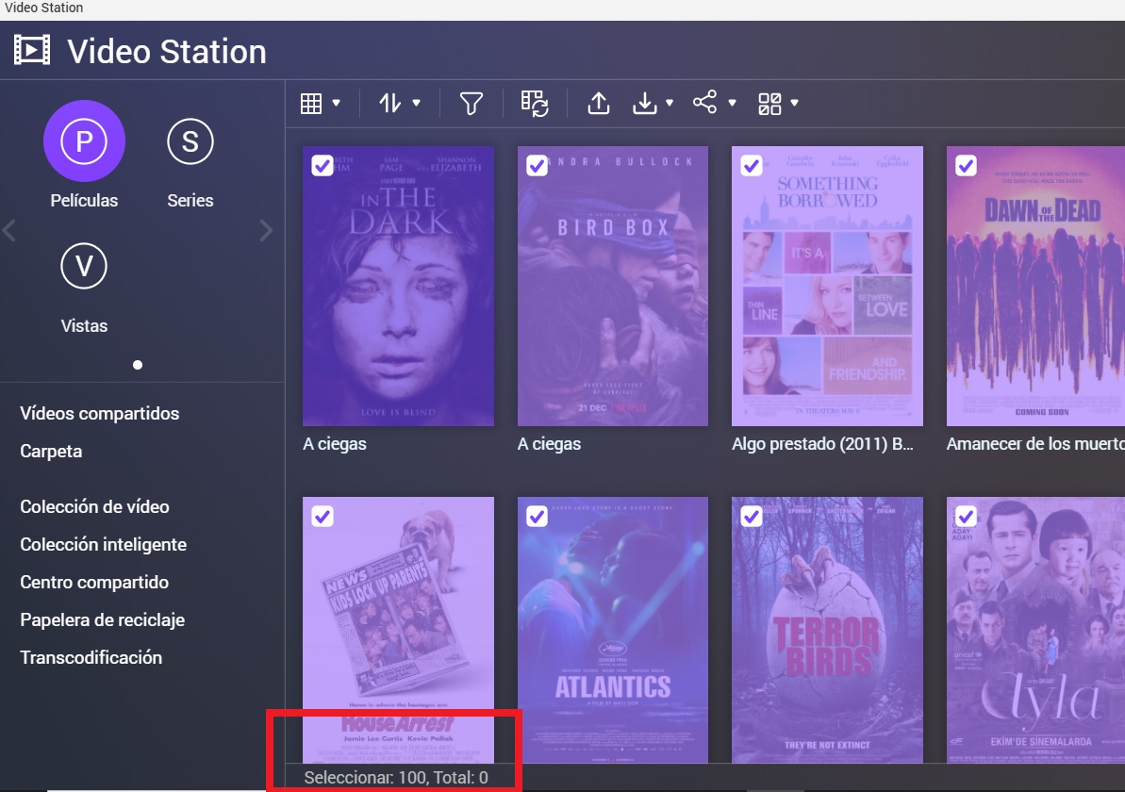Screen dimensions: 1125x792
Task: Click the refresh library icon
Action: click(x=535, y=103)
